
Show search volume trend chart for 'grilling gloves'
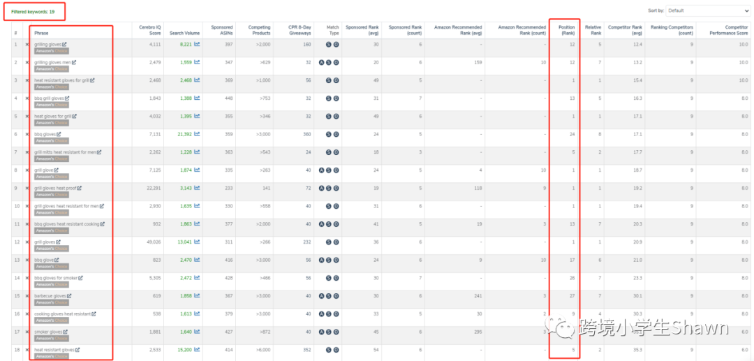(197, 44)
